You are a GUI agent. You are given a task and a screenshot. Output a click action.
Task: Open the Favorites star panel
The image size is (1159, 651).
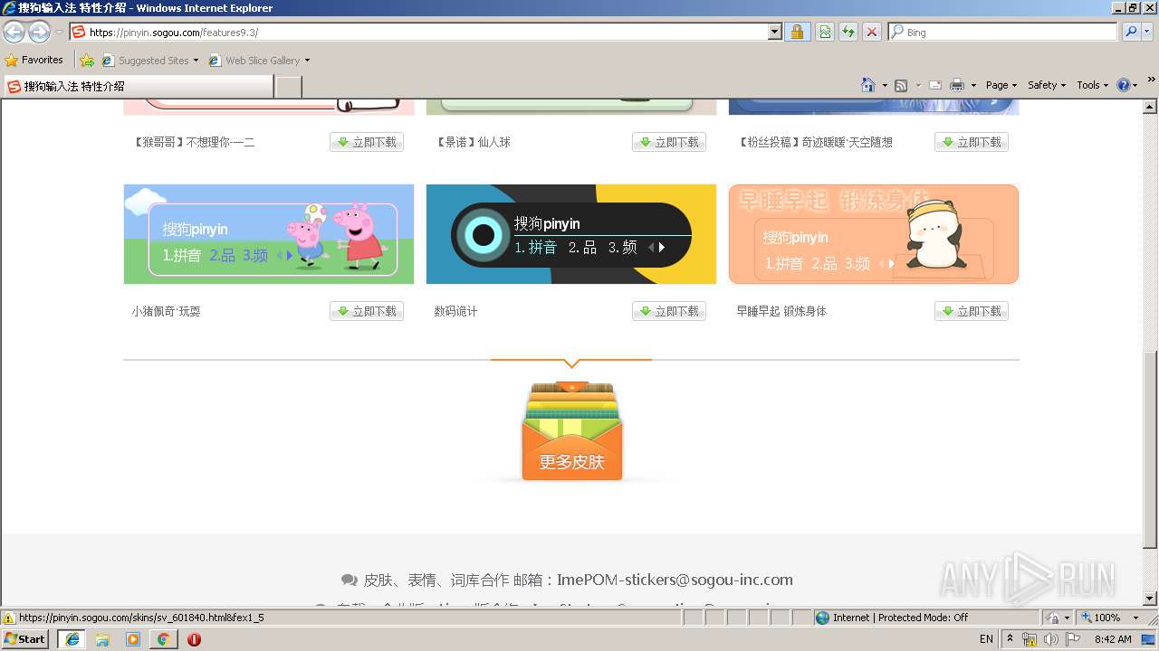(34, 61)
